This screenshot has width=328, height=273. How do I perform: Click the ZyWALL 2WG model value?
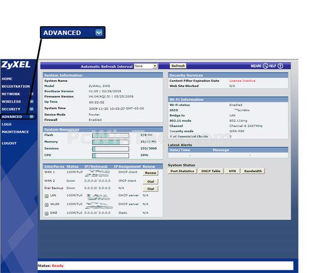[99, 86]
